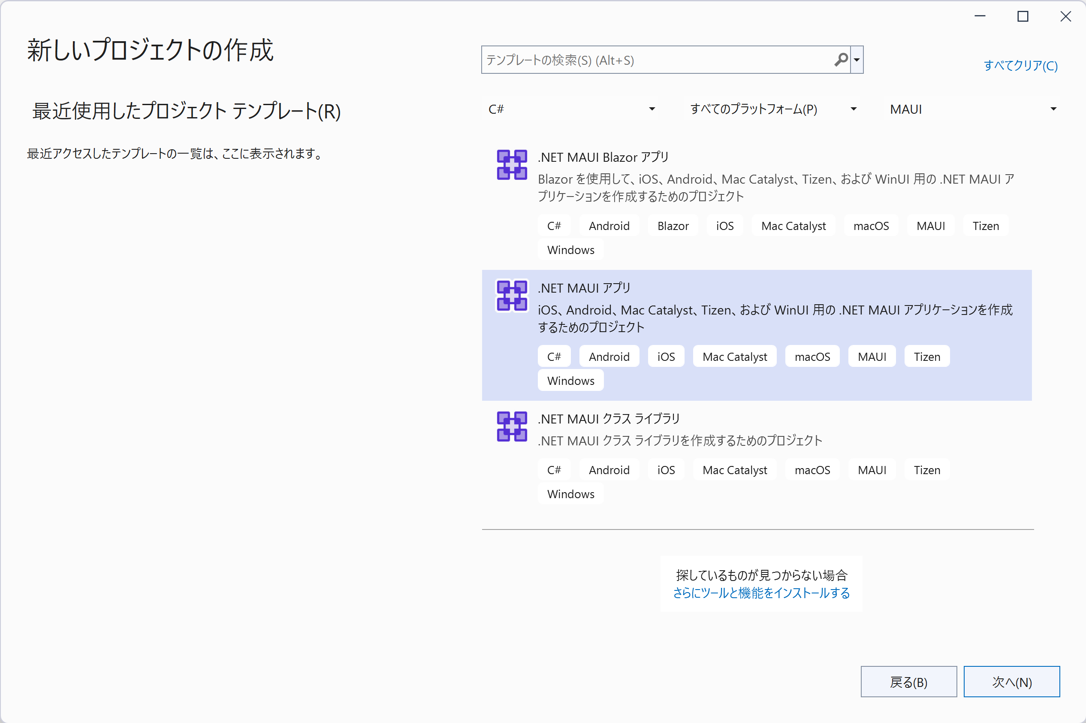Click the .NET MAUI アプリ template icon
This screenshot has height=723, width=1086.
pyautogui.click(x=512, y=296)
